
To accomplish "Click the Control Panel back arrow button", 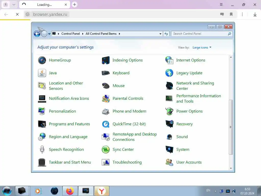I will (37, 34).
